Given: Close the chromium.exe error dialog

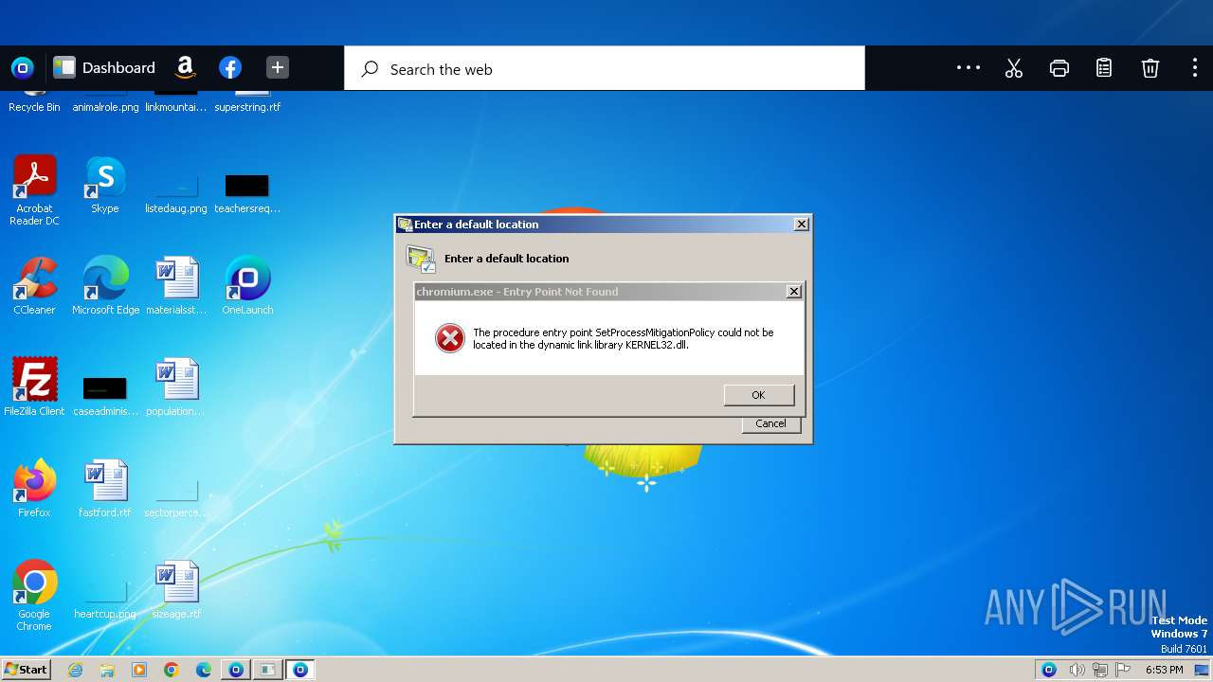Looking at the screenshot, I should [x=794, y=292].
